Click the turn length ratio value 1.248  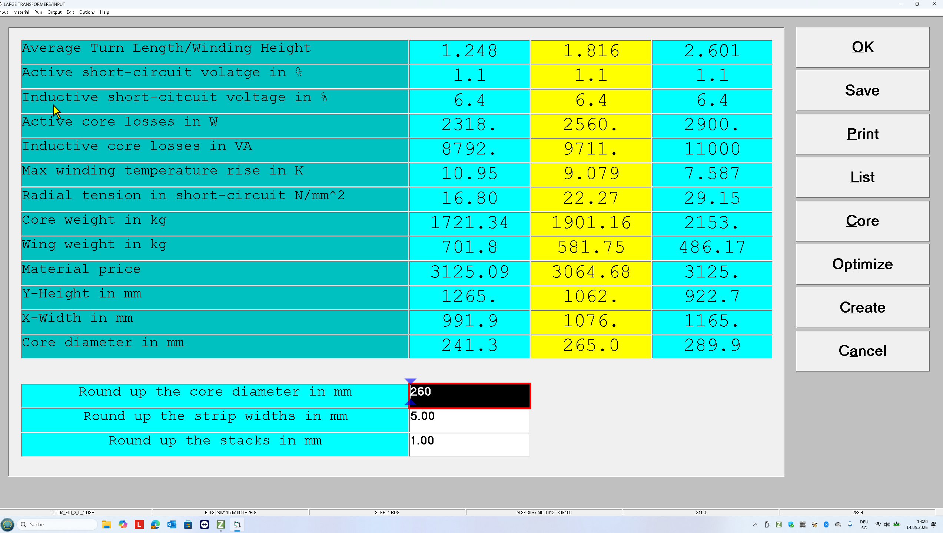coord(469,51)
